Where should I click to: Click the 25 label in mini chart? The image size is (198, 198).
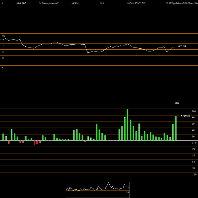point(128,192)
